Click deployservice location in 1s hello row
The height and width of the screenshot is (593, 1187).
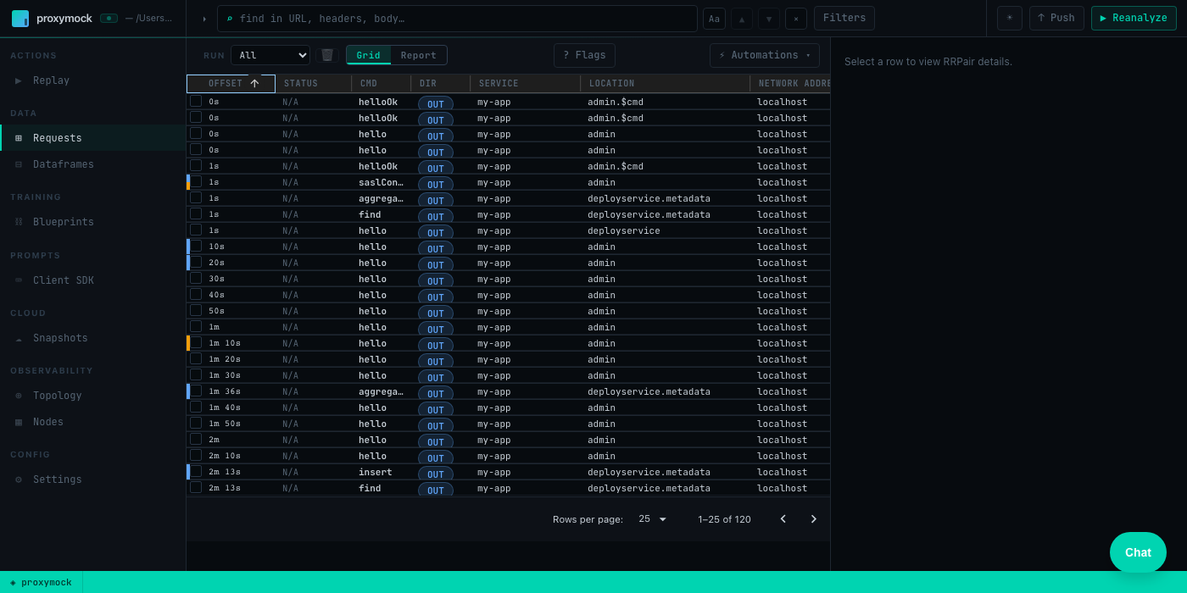pos(623,230)
